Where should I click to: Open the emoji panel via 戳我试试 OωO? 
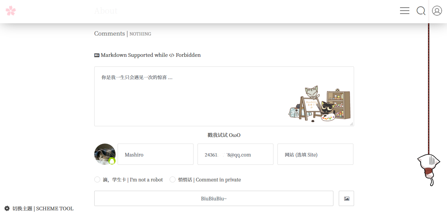click(x=223, y=135)
